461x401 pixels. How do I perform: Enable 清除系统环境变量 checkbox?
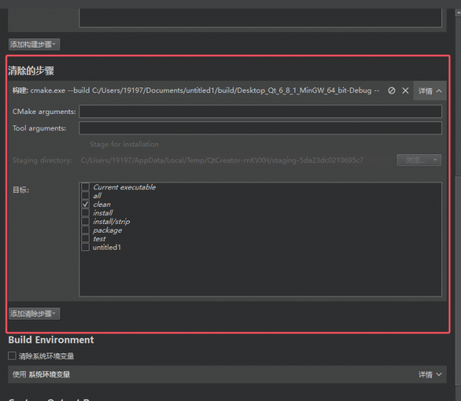click(12, 356)
